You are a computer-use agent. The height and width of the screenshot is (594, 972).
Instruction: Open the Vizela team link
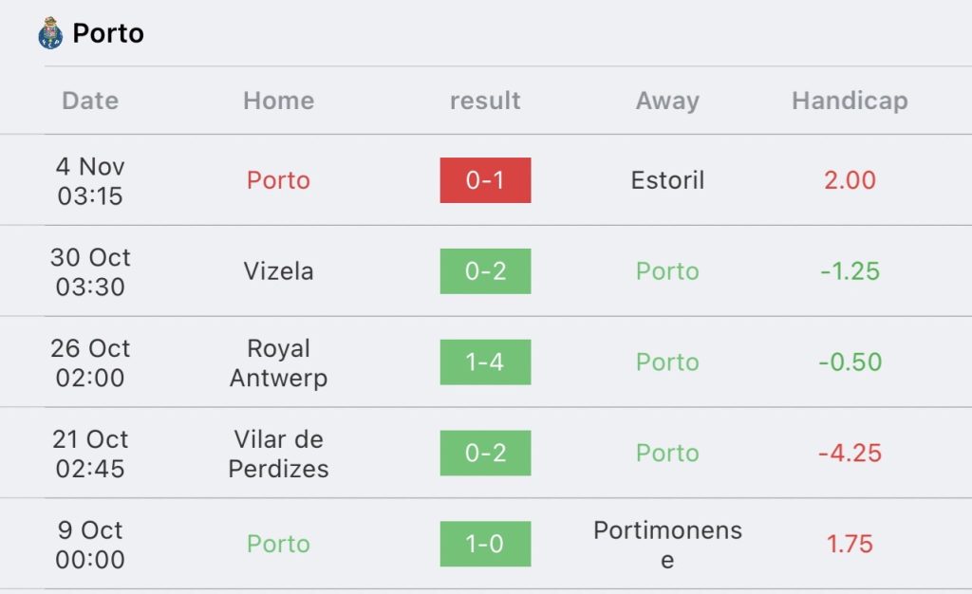278,271
